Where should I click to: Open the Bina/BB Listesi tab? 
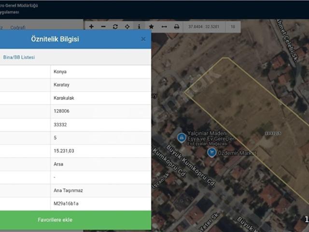[x=19, y=57]
